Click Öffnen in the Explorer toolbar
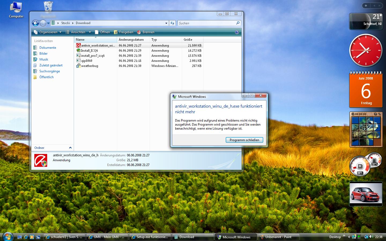 (102, 32)
